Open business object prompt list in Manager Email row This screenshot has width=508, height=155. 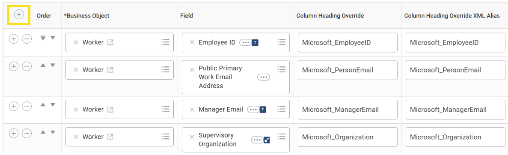click(166, 109)
